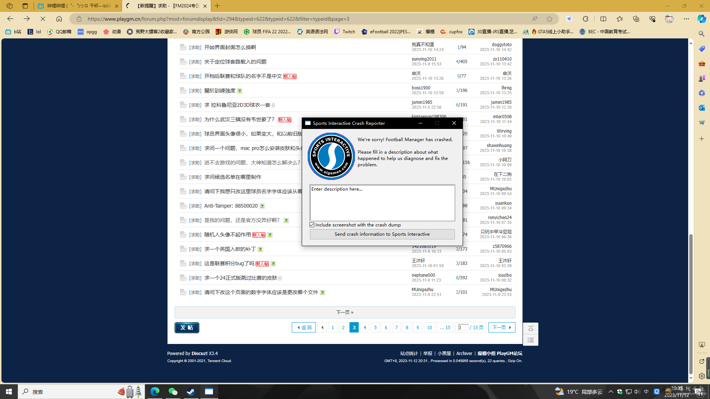Click Send crash information to Sports Interactive
The width and height of the screenshot is (710, 399).
382,234
